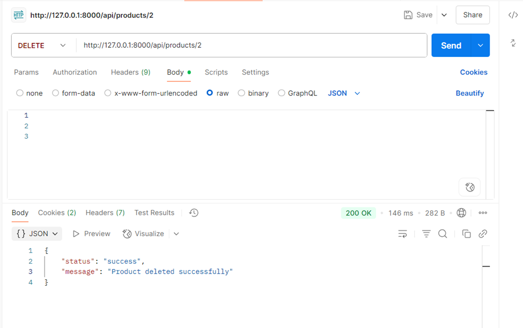
Task: Copy the response body with copy icon
Action: [466, 234]
